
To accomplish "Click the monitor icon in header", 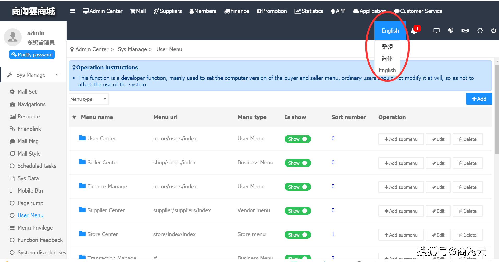I will click(x=436, y=31).
